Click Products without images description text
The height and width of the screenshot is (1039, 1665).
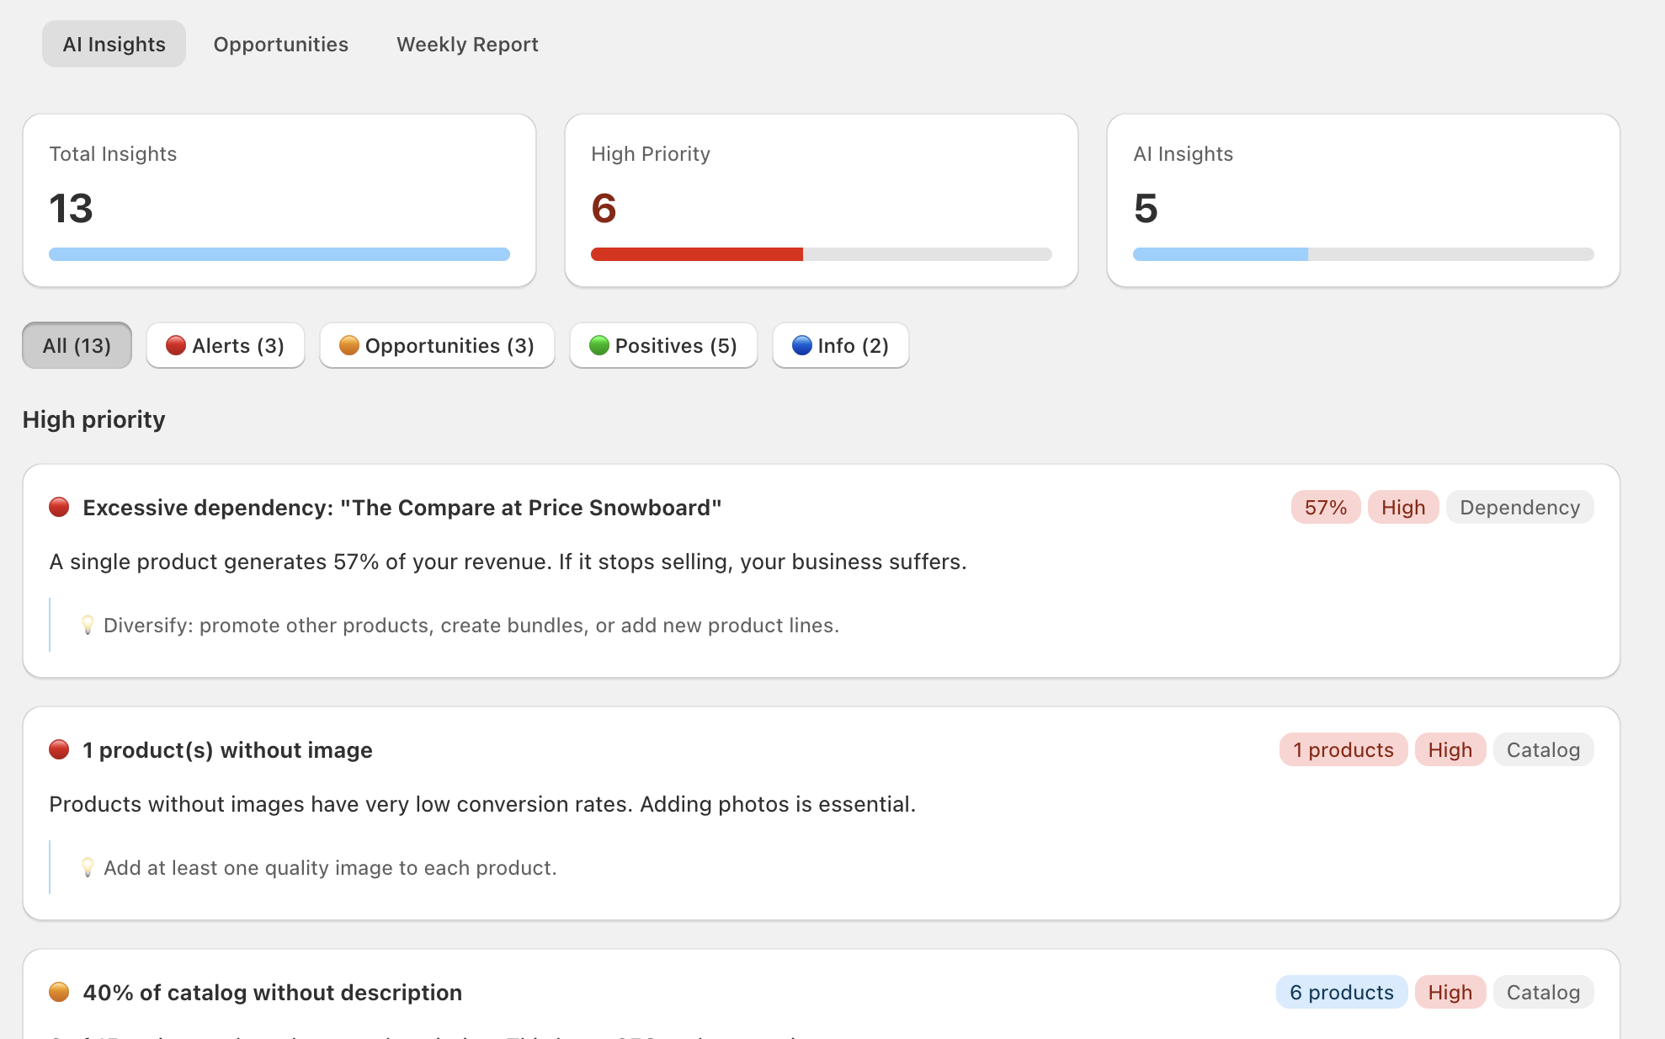click(x=482, y=804)
